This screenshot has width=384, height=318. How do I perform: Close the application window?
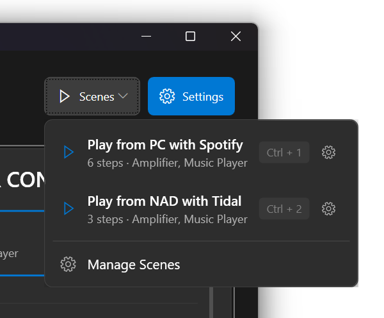pyautogui.click(x=236, y=37)
